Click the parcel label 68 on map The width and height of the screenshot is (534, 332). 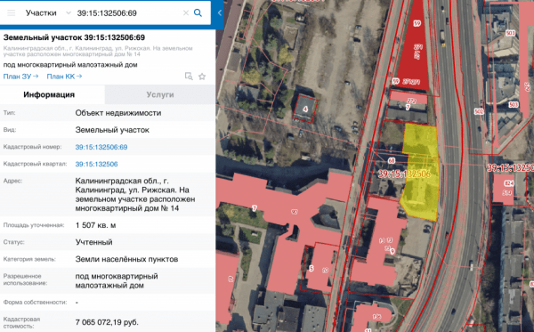pyautogui.click(x=392, y=160)
